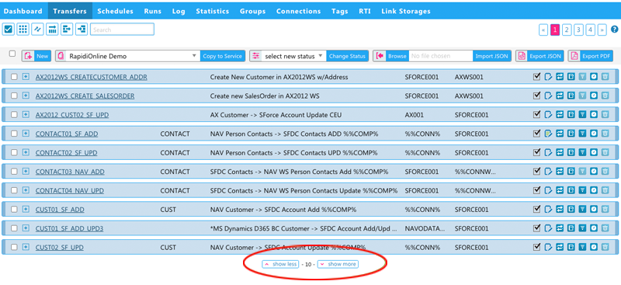This screenshot has width=621, height=285.
Task: Click document icon in CUST01_SF_ADD row
Action: (x=571, y=210)
